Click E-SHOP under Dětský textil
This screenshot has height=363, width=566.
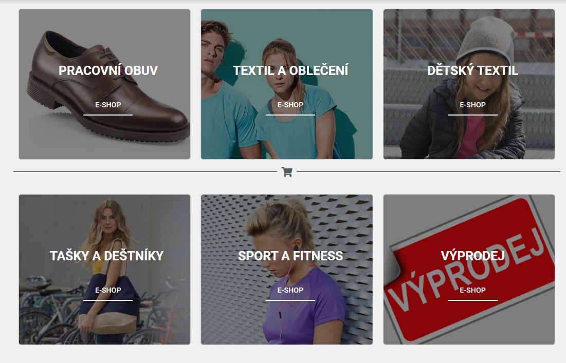point(472,105)
